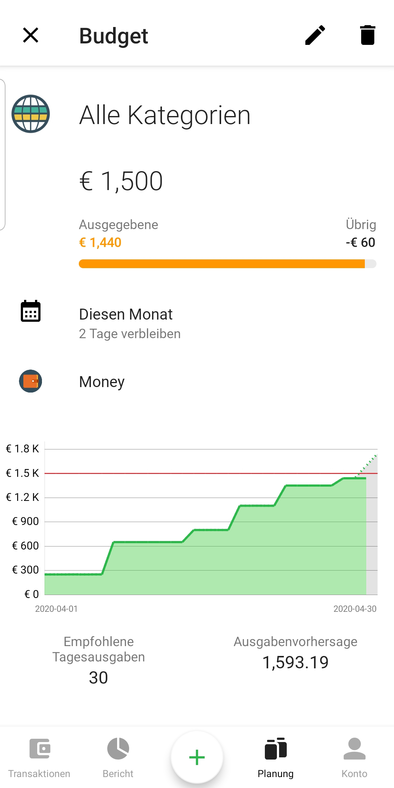394x788 pixels.
Task: Open the Transaktionen tab
Action: (39, 757)
